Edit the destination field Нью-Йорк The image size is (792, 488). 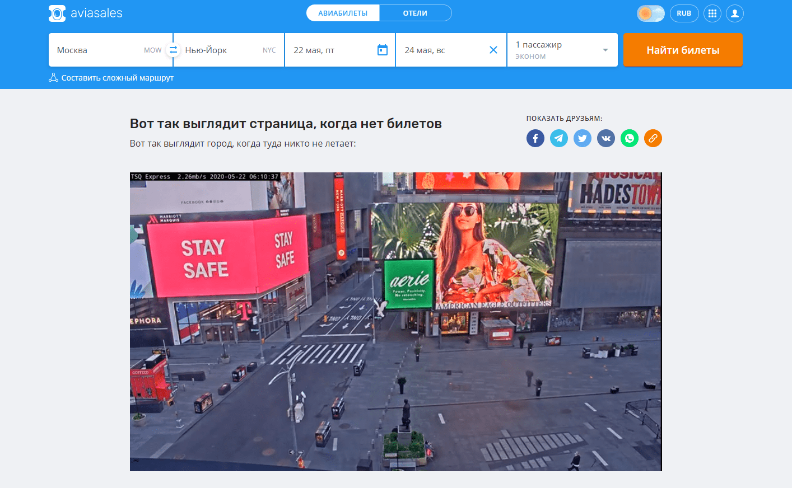click(229, 50)
